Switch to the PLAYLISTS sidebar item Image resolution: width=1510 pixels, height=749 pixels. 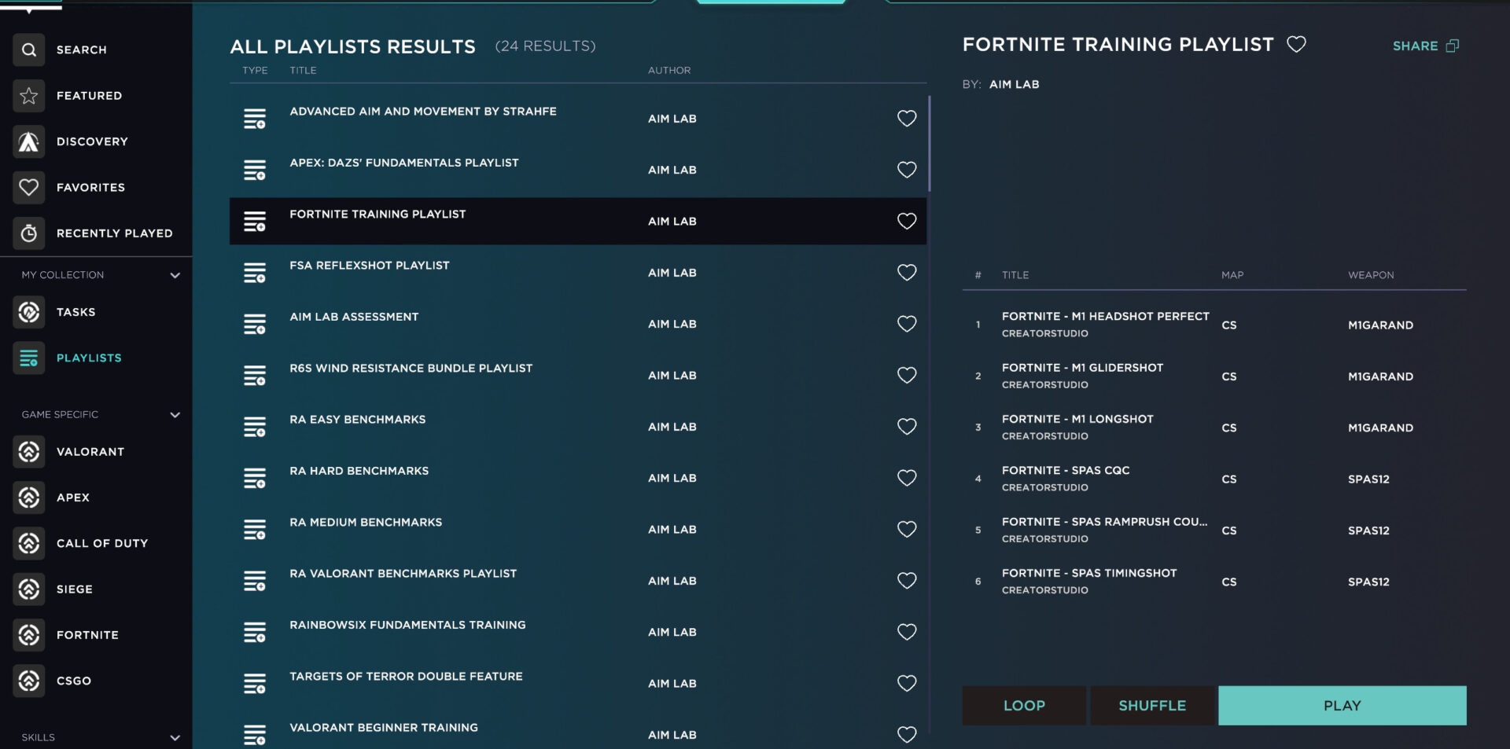click(28, 358)
